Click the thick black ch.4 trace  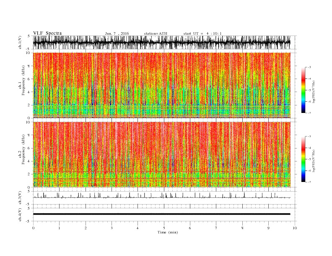tap(161, 214)
